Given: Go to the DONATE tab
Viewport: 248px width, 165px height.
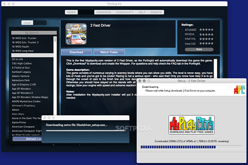Looking at the screenshot, I should (x=156, y=12).
